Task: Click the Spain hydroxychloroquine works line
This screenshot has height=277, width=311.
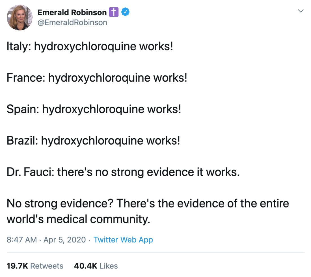Action: (94, 110)
